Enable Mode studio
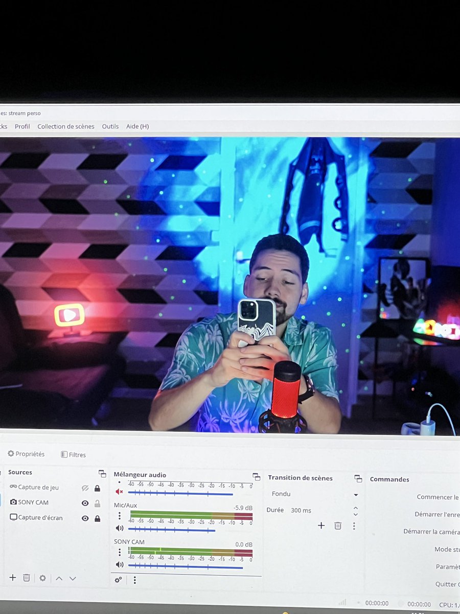This screenshot has height=614, width=460. pyautogui.click(x=447, y=550)
